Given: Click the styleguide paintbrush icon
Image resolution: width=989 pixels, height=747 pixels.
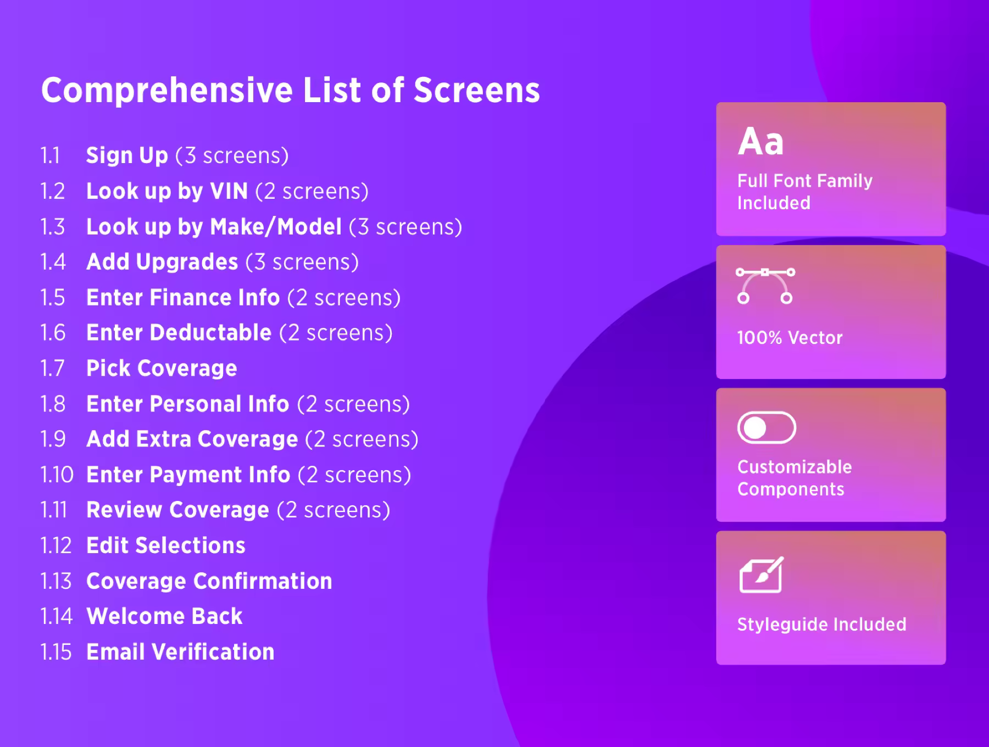Looking at the screenshot, I should (x=761, y=575).
